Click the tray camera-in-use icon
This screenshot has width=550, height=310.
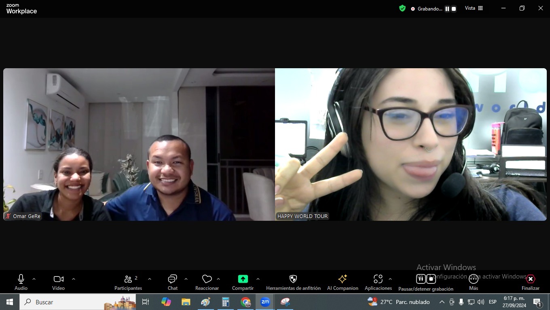452,302
